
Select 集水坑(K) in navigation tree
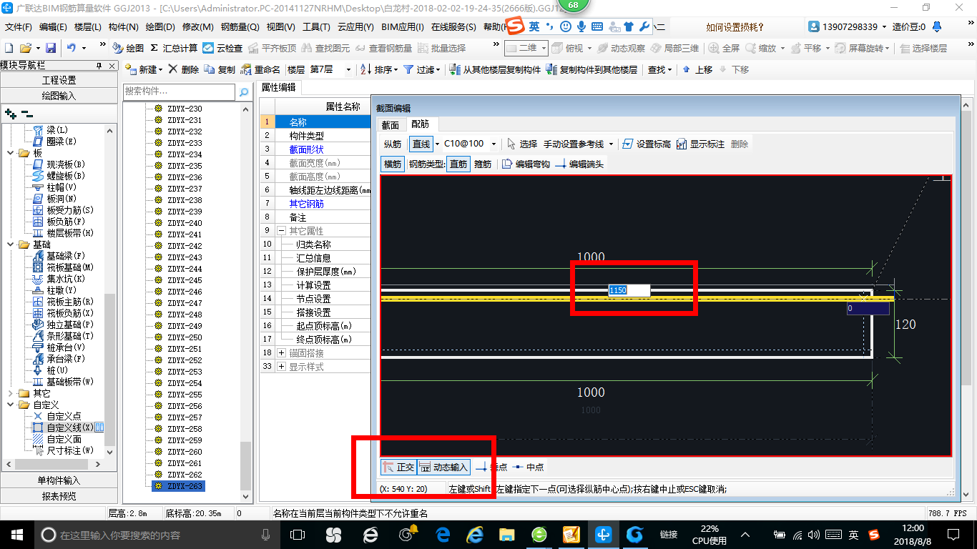click(x=59, y=278)
